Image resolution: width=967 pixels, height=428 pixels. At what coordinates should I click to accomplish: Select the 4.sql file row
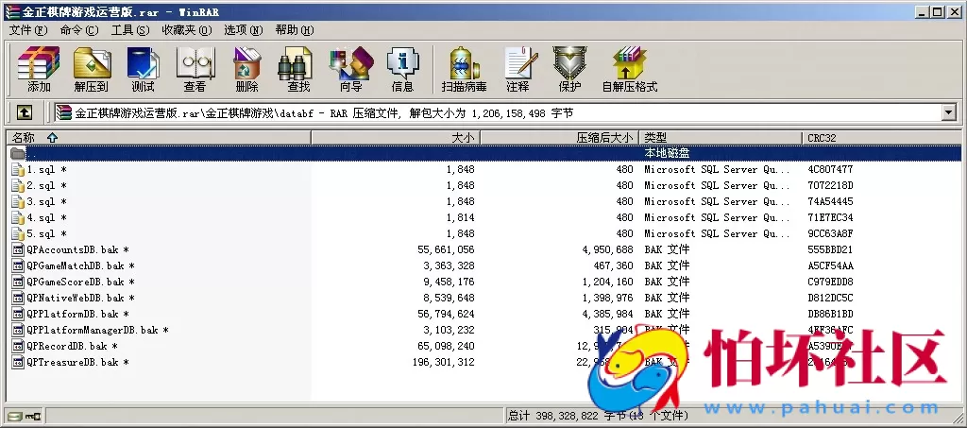tap(483, 217)
